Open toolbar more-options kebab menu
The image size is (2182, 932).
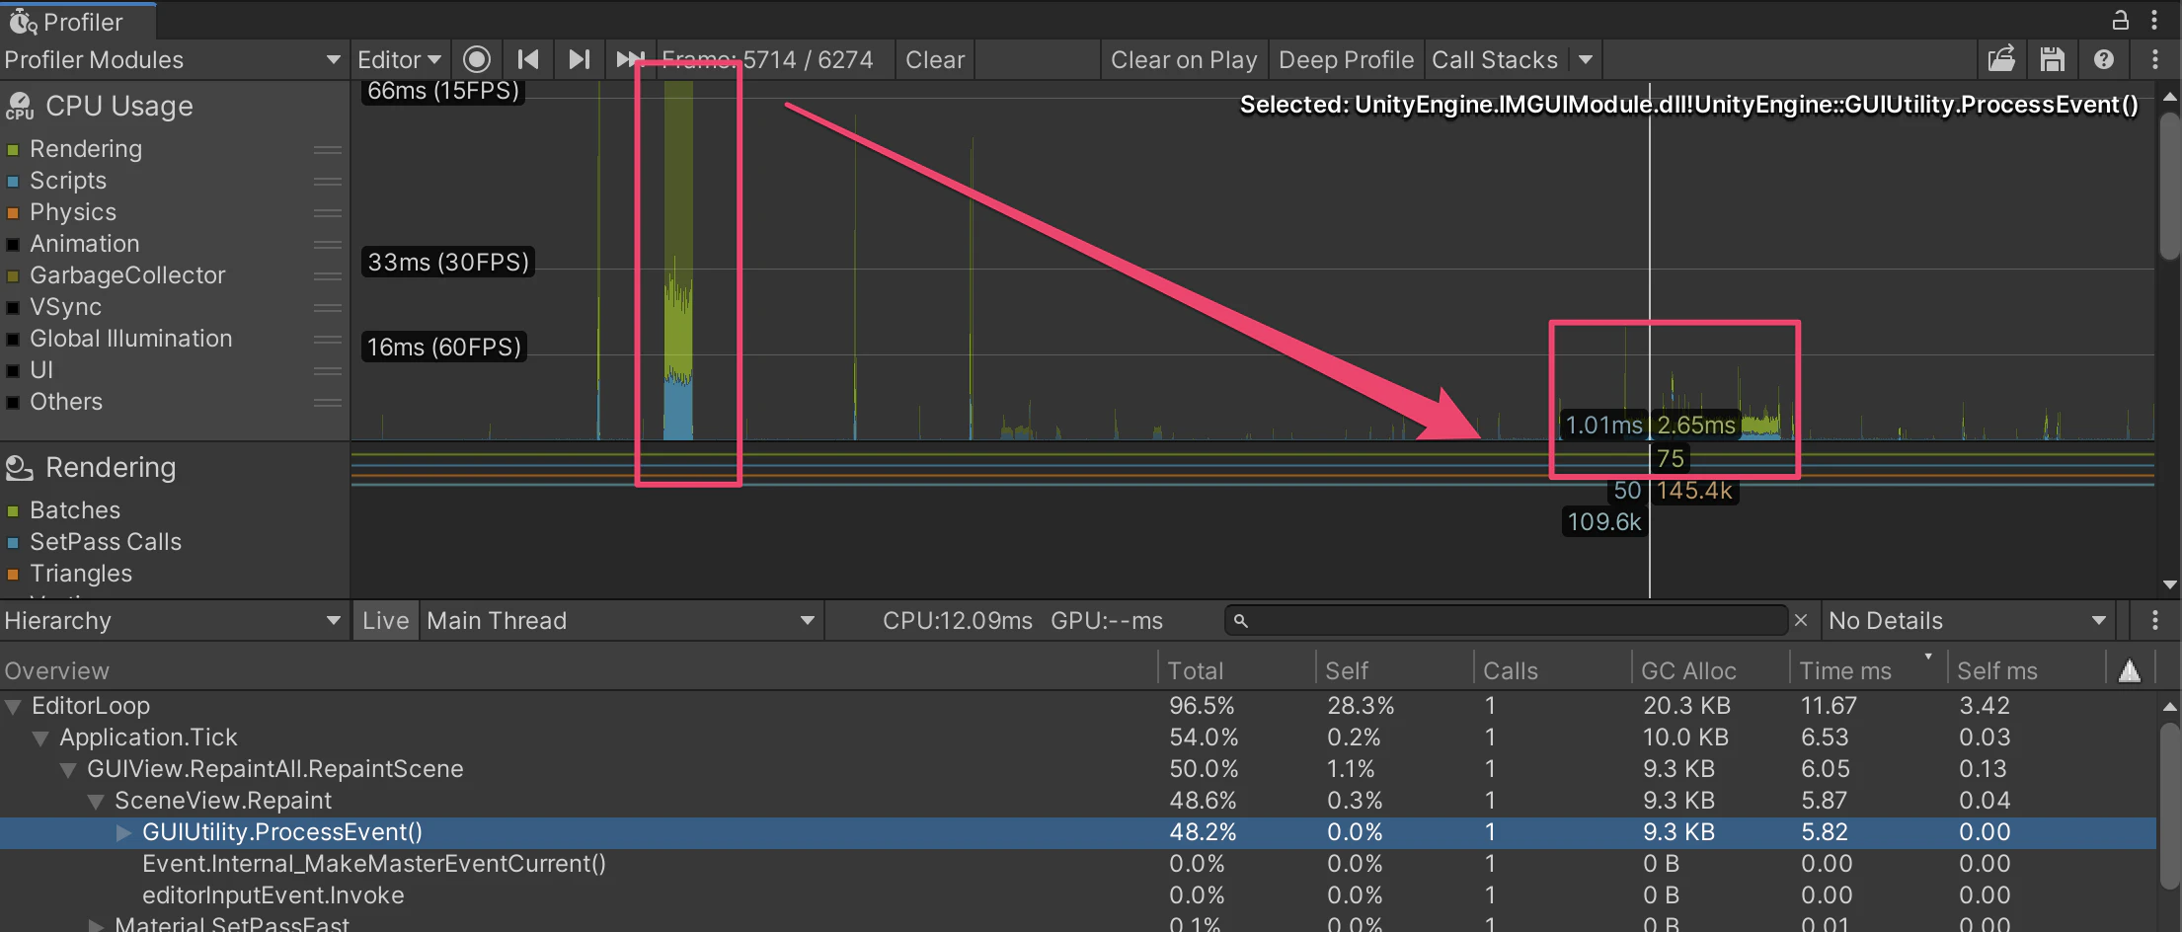coord(2155,59)
